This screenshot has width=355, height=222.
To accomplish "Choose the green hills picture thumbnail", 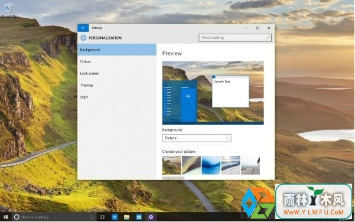I will tap(172, 165).
